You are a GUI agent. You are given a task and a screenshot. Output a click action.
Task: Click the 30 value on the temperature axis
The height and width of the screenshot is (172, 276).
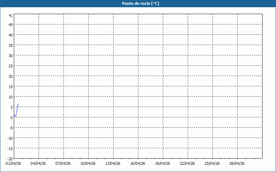point(11,55)
